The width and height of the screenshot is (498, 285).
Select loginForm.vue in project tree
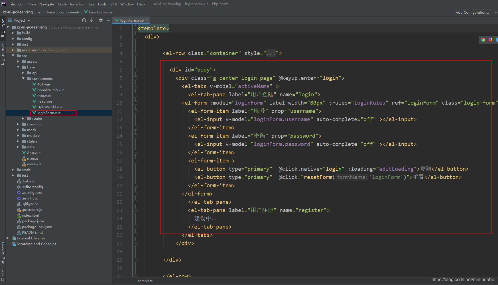tap(46, 113)
